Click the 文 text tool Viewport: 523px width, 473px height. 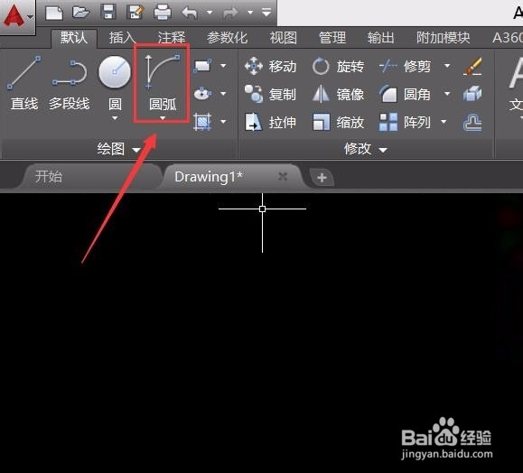click(x=516, y=83)
